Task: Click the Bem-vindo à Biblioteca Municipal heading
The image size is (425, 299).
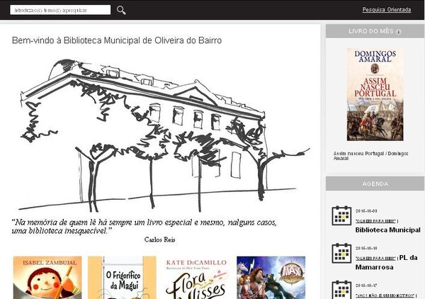Action: [117, 40]
